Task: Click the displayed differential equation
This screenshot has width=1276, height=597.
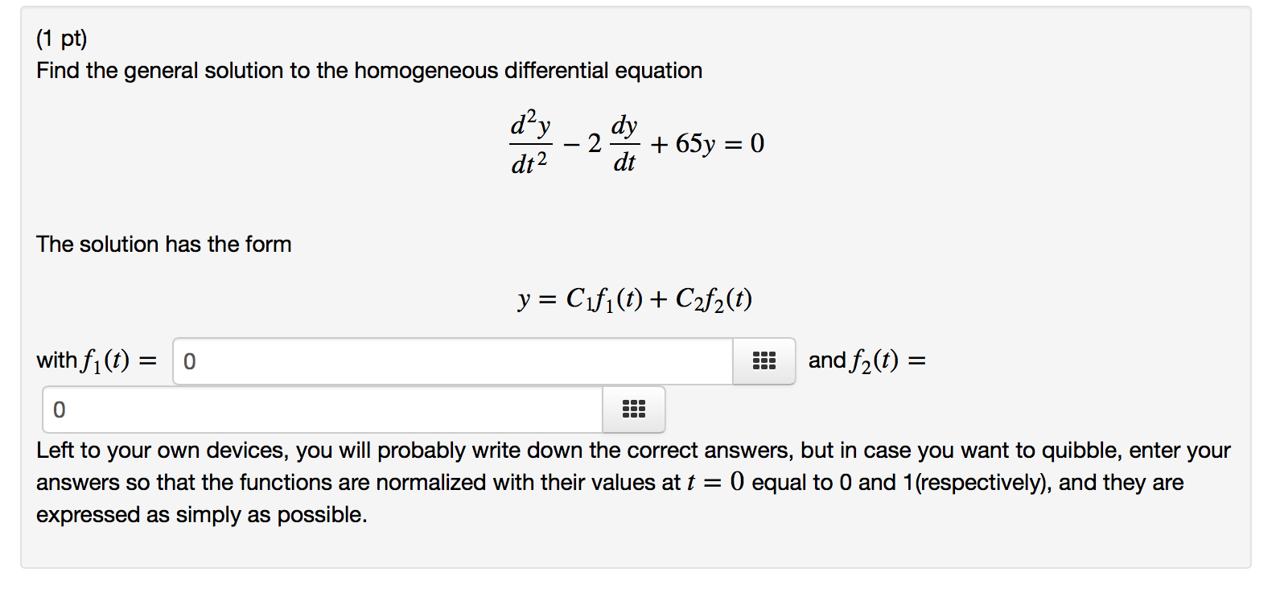Action: pyautogui.click(x=636, y=142)
